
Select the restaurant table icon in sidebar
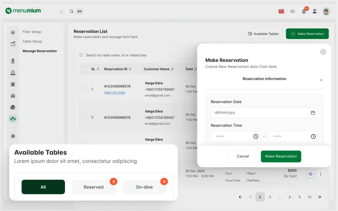point(13,118)
